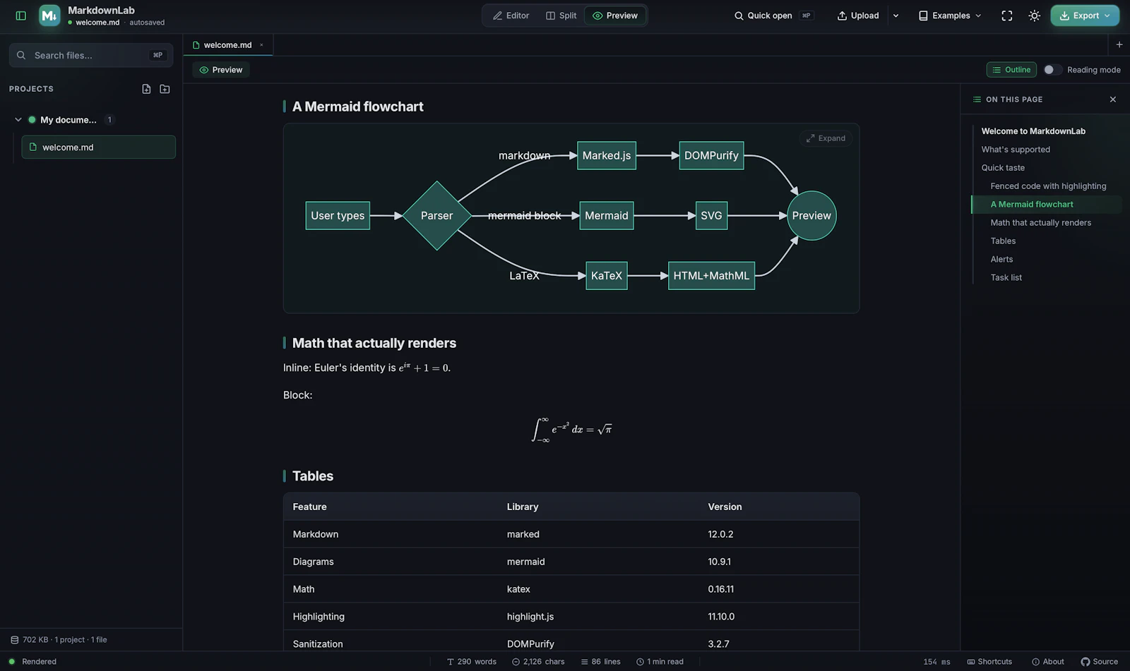1130x671 pixels.
Task: Click the Rendered status indicator
Action: click(x=32, y=662)
